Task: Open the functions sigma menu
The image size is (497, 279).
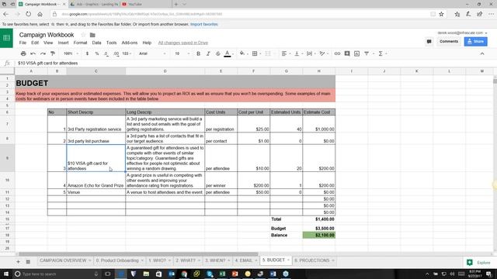Action: pyautogui.click(x=381, y=53)
